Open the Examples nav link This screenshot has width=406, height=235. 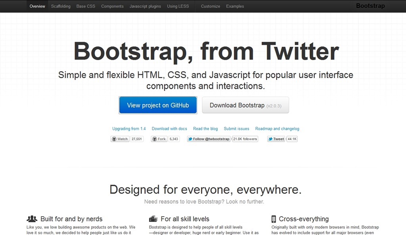click(x=235, y=6)
